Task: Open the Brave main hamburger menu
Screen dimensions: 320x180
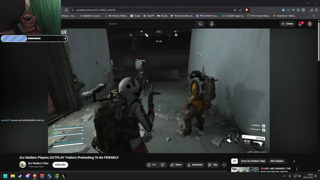Action: (x=316, y=10)
